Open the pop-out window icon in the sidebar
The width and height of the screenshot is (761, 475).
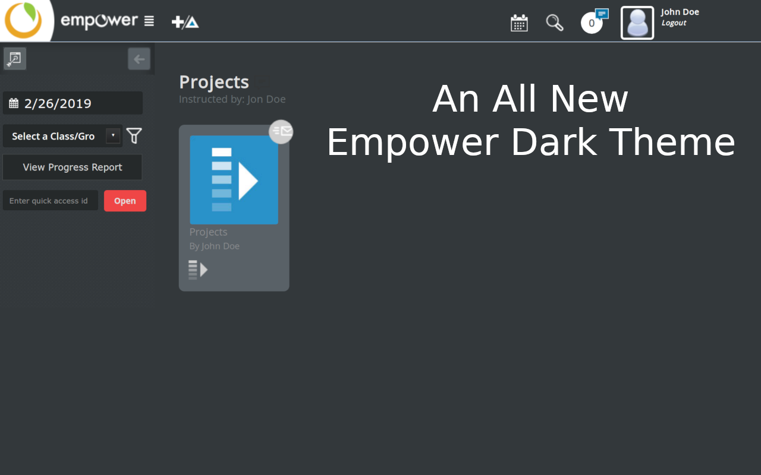[14, 58]
